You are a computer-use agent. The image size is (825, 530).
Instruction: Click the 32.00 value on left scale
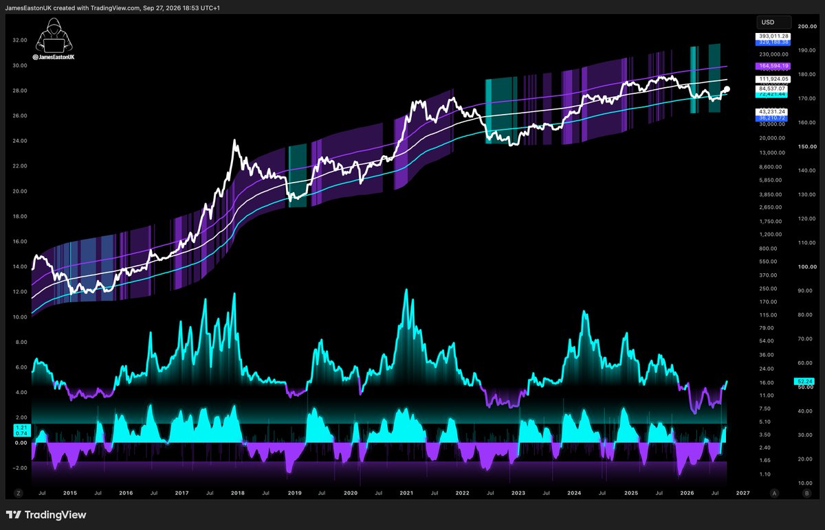pyautogui.click(x=20, y=40)
